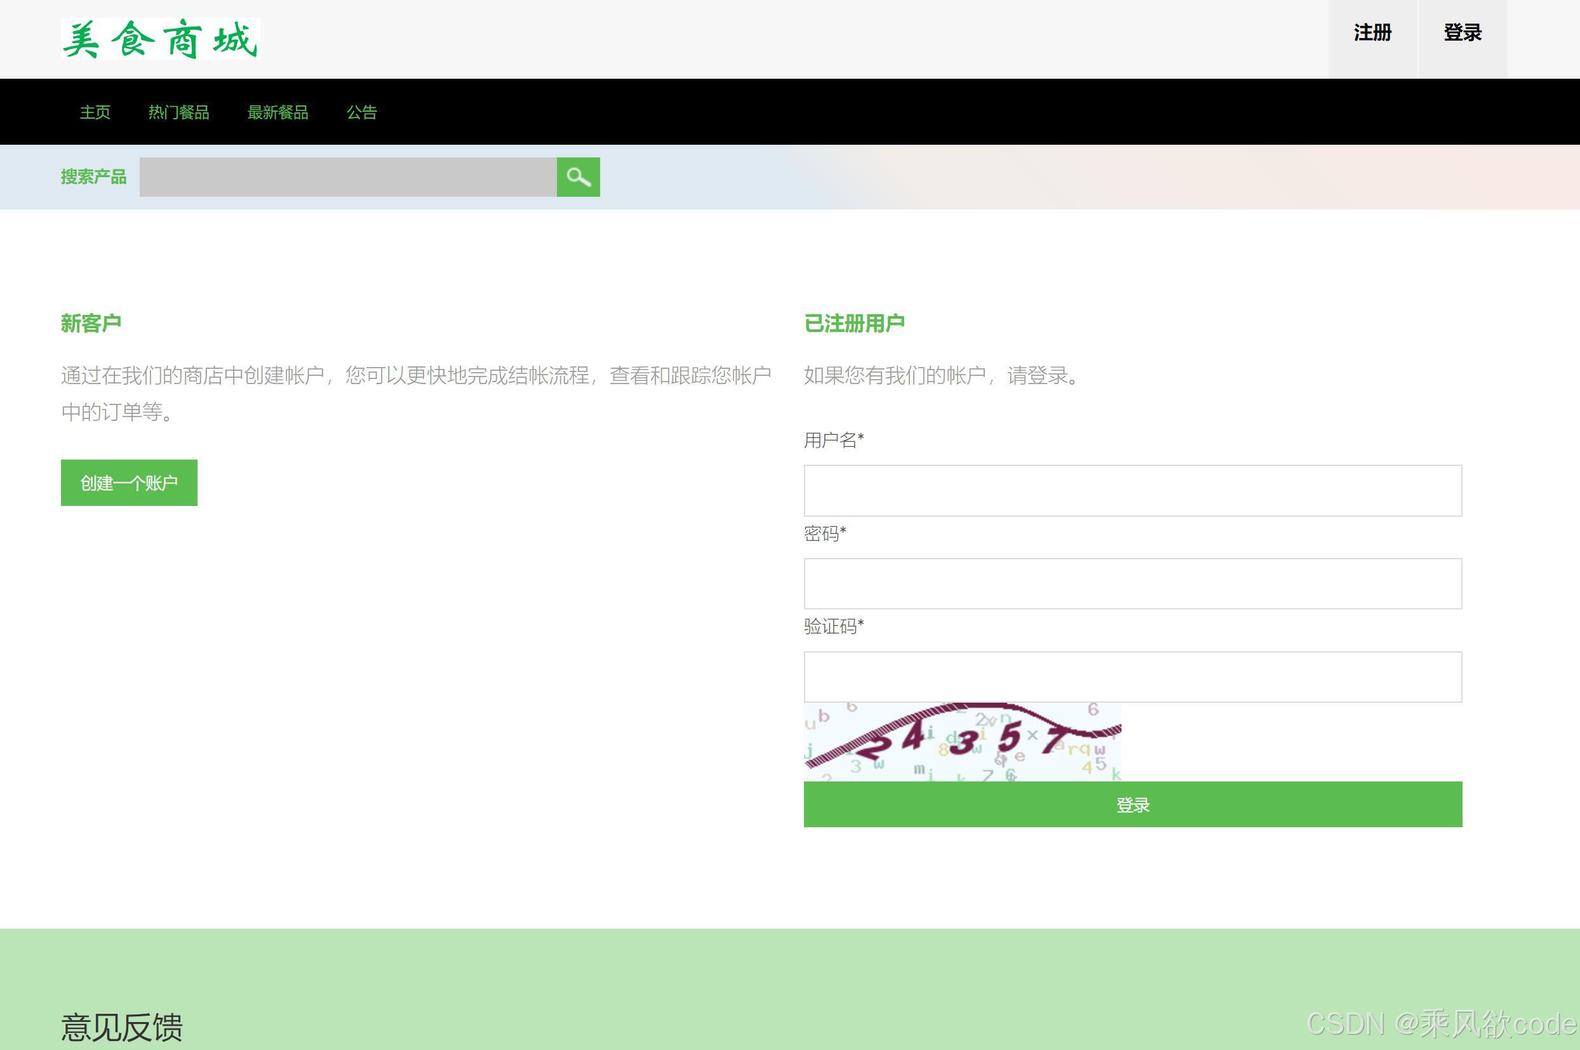Viewport: 1580px width, 1050px height.
Task: Click into the 用户名 input field
Action: tap(1132, 490)
